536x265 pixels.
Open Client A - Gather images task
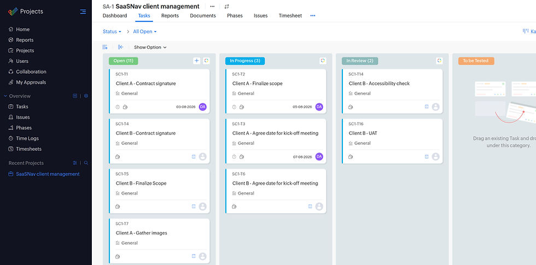(x=142, y=233)
